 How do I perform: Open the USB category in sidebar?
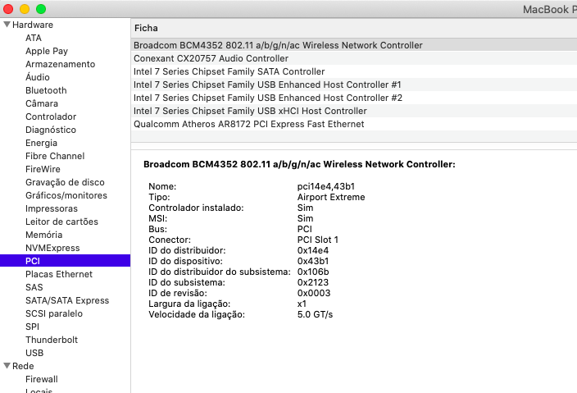[x=34, y=353]
